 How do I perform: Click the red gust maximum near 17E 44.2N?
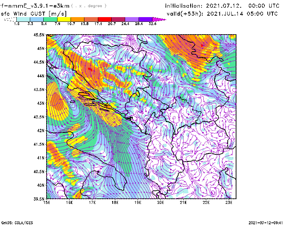click(x=90, y=69)
